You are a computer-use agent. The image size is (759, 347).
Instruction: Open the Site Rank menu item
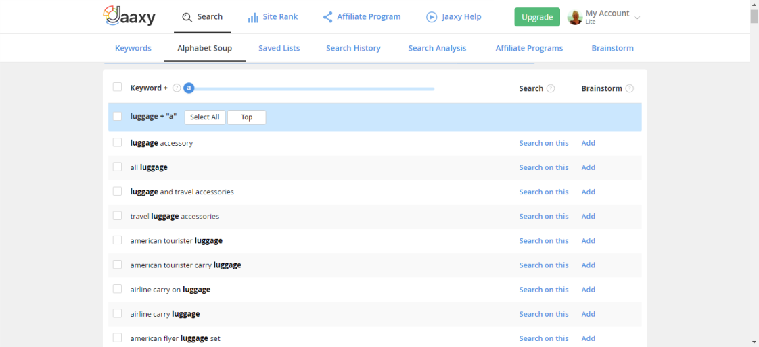click(273, 17)
